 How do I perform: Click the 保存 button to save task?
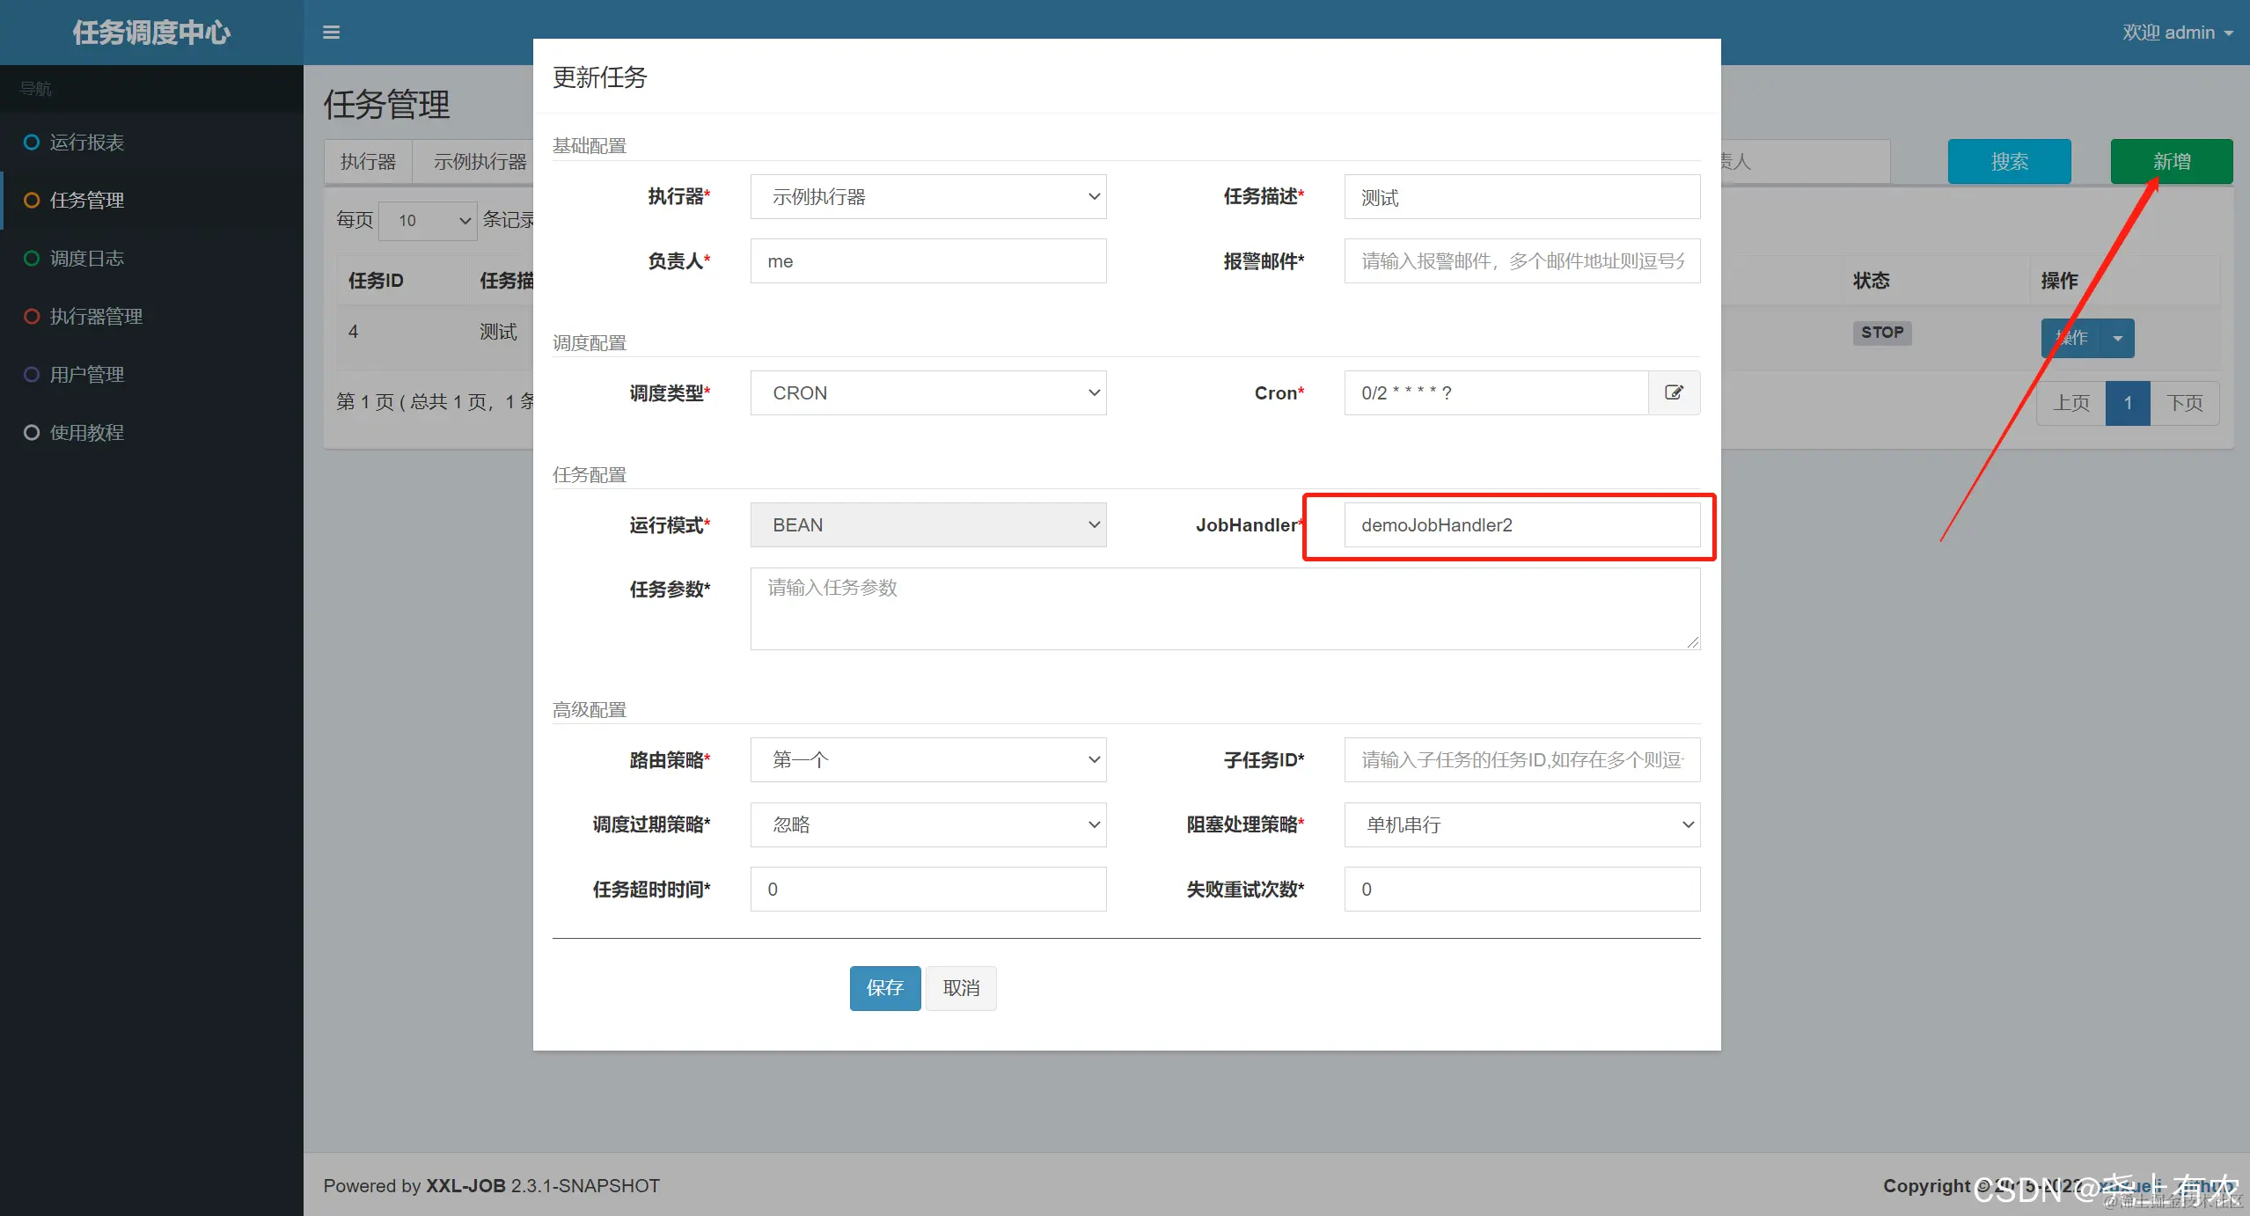[x=883, y=987]
